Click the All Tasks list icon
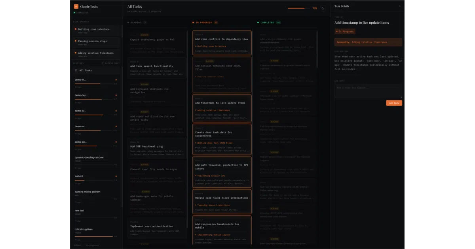This screenshot has height=249, width=475. click(x=76, y=70)
